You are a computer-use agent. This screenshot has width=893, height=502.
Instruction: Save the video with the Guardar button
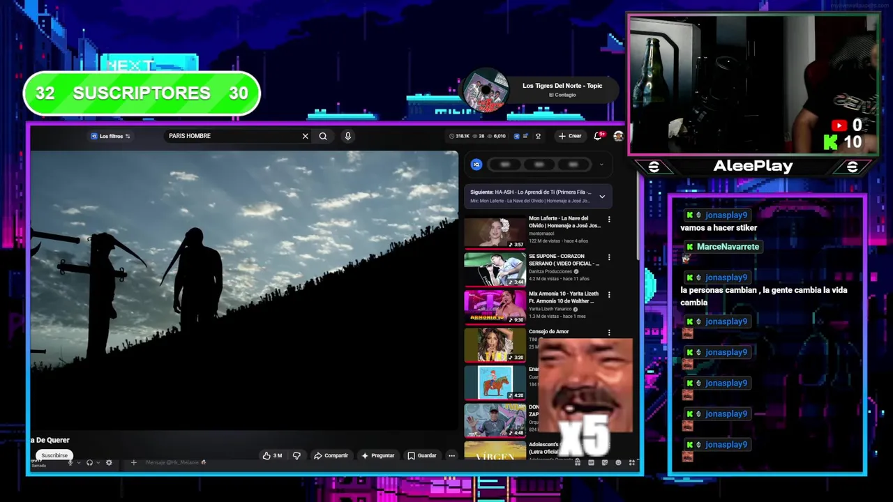422,455
